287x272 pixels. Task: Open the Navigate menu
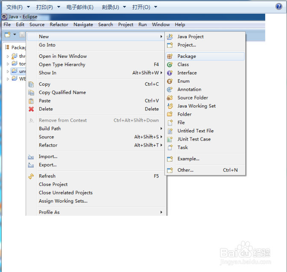[83, 24]
